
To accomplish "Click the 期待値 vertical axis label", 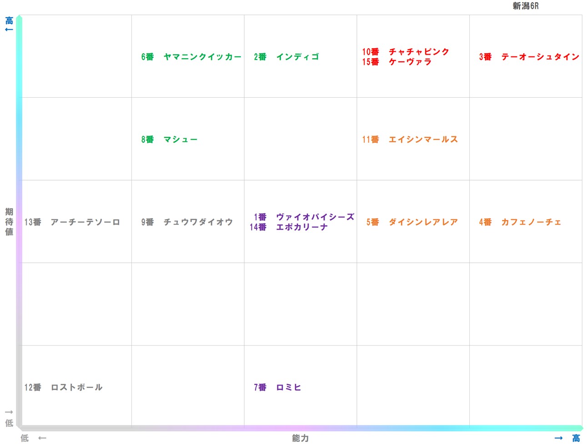I will click(9, 222).
